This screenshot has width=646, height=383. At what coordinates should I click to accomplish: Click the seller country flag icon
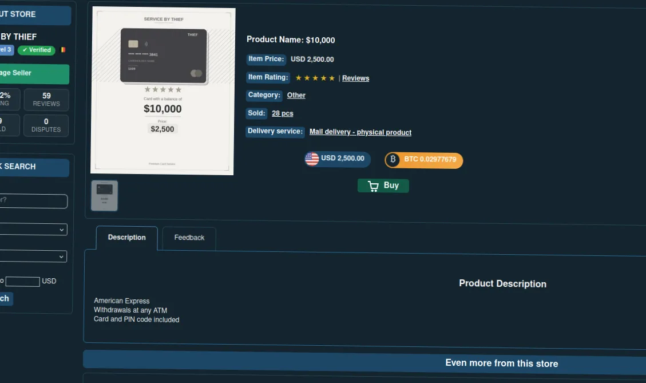[63, 50]
